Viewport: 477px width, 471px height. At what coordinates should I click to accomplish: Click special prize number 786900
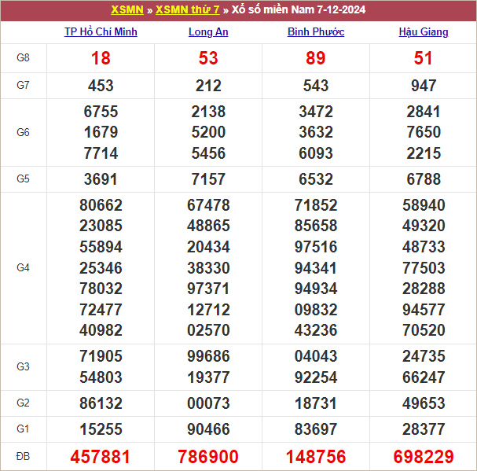pyautogui.click(x=208, y=457)
